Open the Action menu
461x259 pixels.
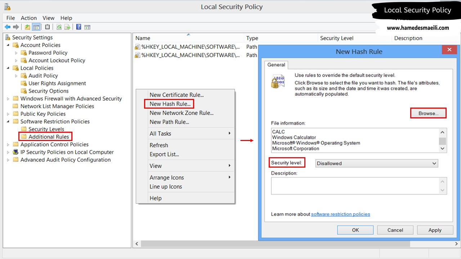click(29, 18)
